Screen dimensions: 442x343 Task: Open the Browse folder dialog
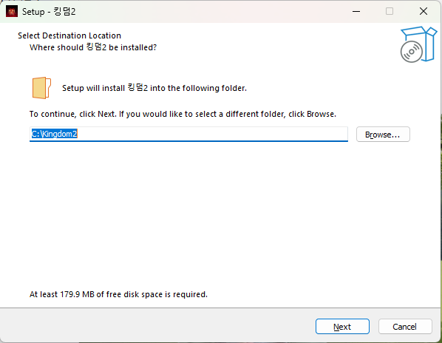click(383, 135)
